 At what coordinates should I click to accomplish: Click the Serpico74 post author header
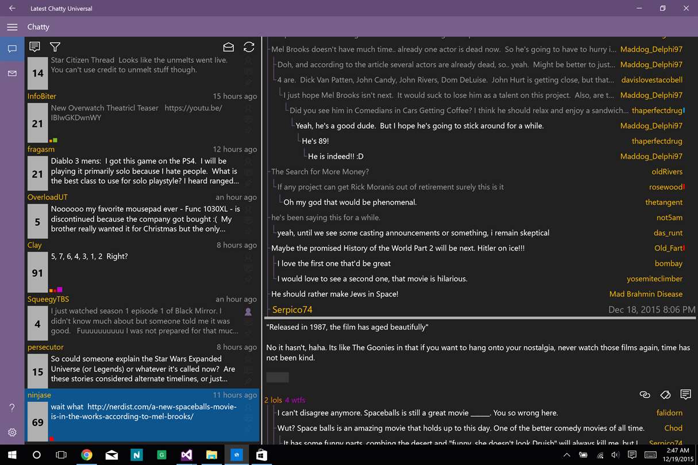[x=292, y=309]
